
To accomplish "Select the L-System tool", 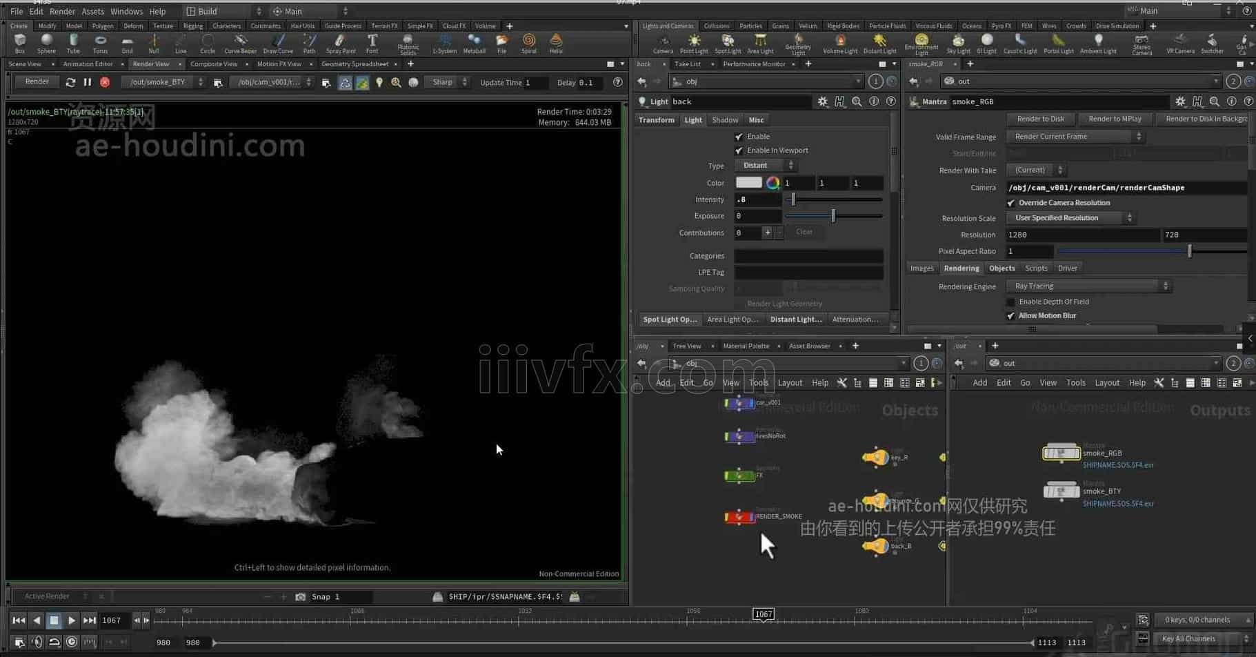I will click(444, 43).
